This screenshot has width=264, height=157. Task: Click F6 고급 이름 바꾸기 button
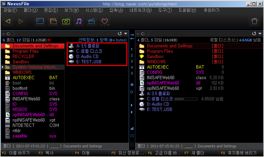[x=164, y=153]
